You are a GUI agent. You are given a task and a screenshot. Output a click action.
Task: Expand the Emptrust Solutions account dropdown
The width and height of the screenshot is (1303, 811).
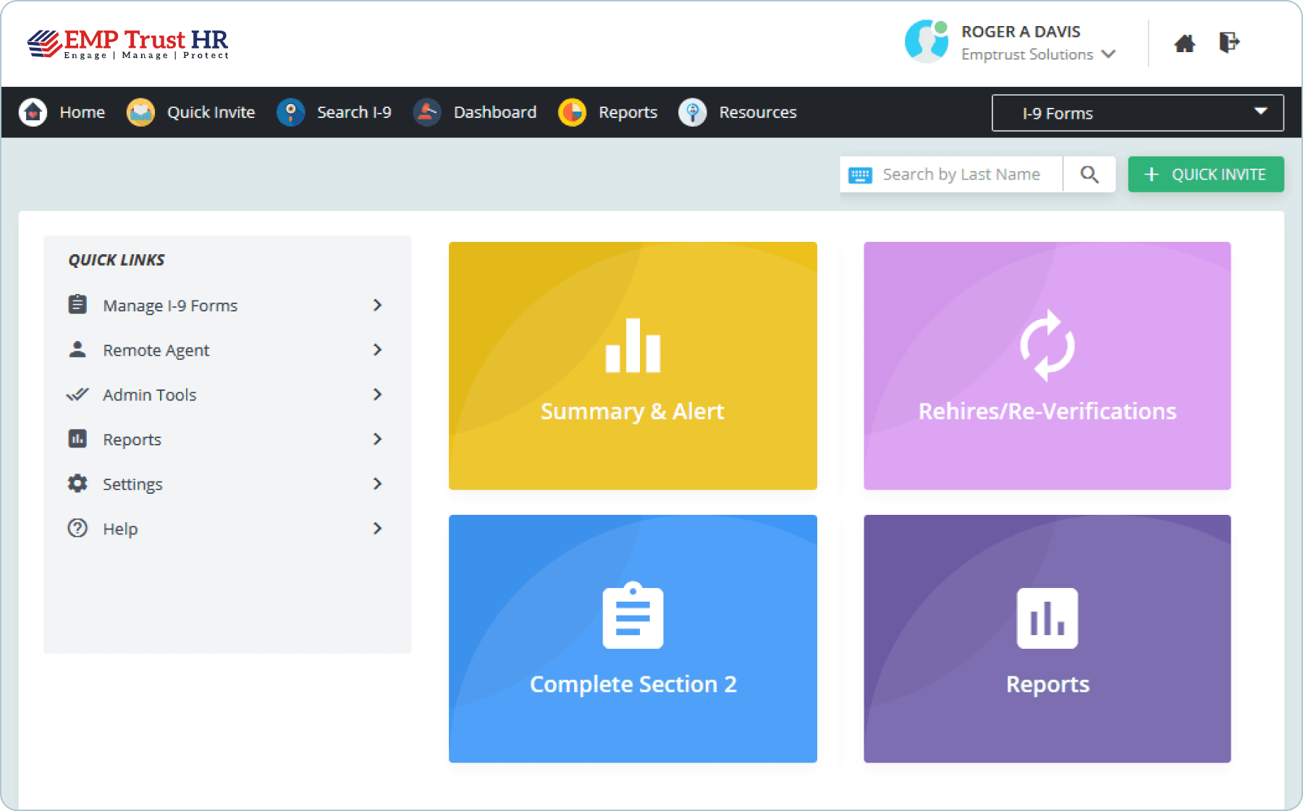coord(1108,54)
